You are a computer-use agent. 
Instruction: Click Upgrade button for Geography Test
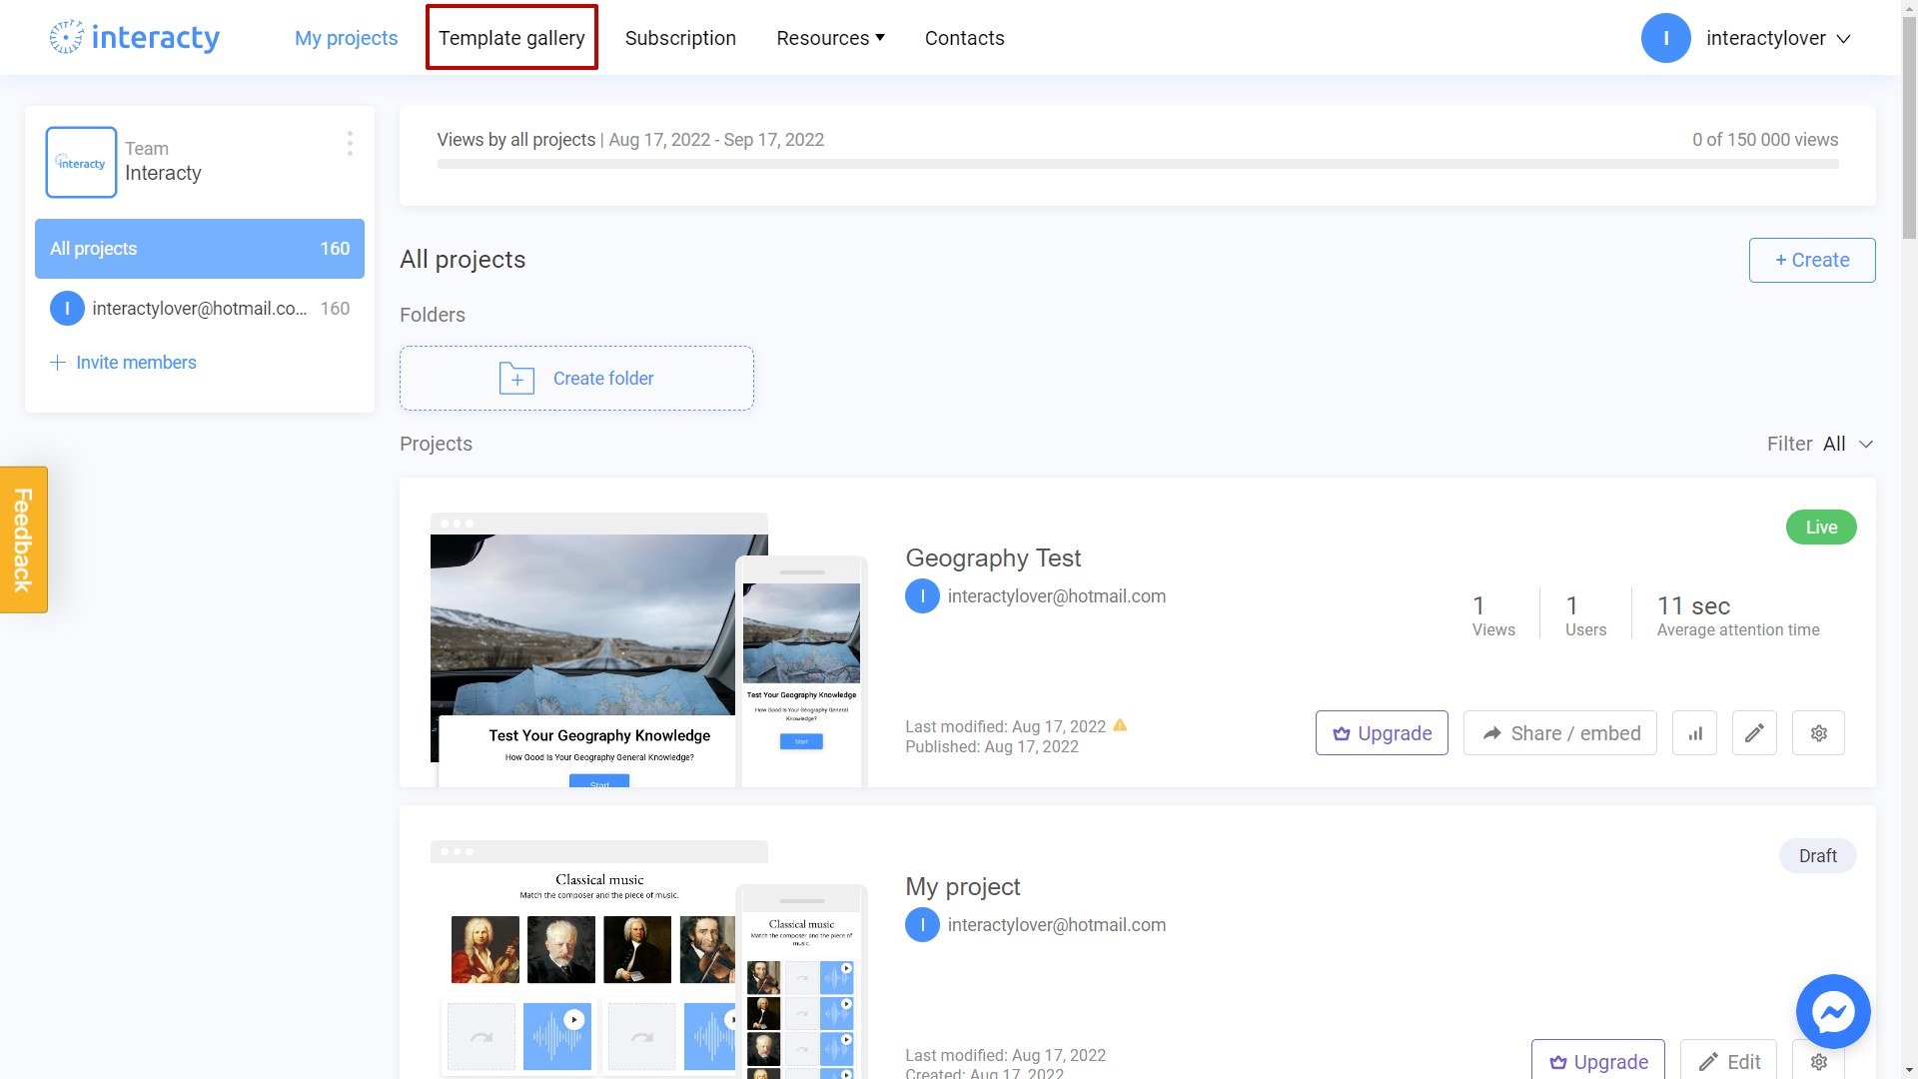click(x=1382, y=733)
